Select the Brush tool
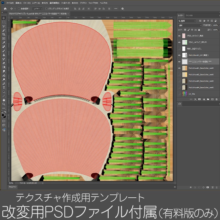This screenshot has width=220, height=220. coord(4,51)
